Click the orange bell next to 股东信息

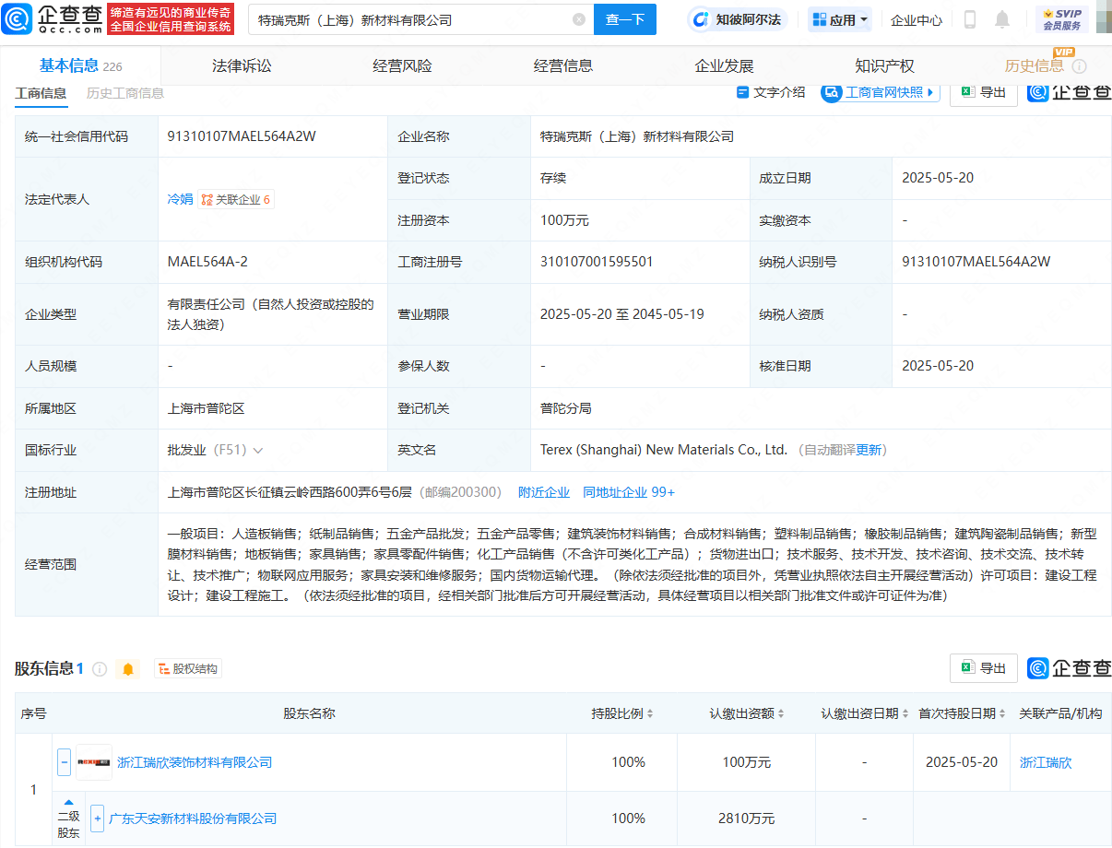(128, 669)
